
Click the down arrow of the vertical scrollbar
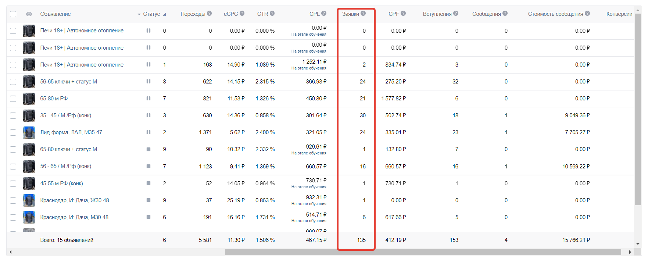638,244
